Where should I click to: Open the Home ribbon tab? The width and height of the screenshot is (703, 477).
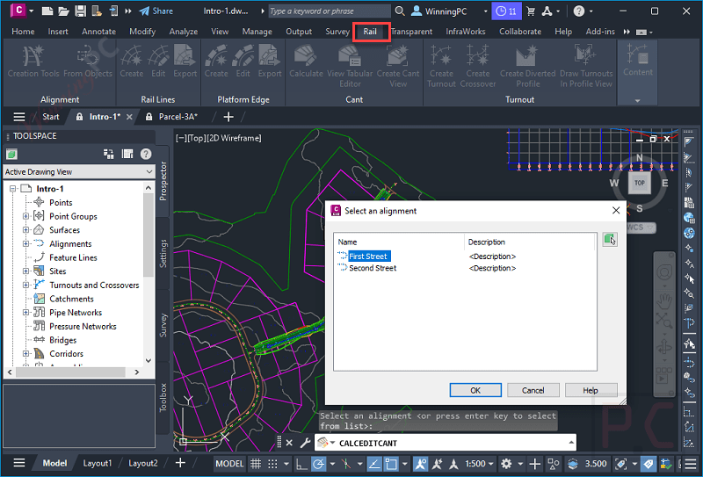pos(23,32)
